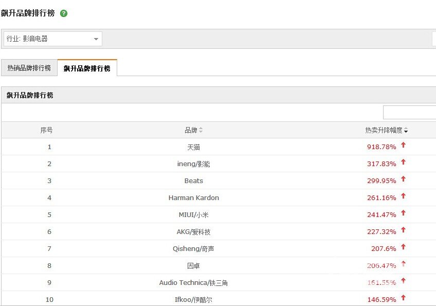436x306 pixels.
Task: Select the brand 因卓
Action: coord(193,266)
